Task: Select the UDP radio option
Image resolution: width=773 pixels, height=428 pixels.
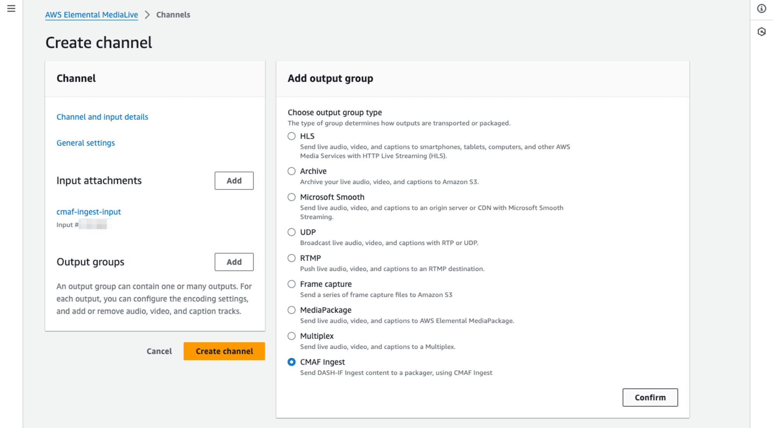Action: pos(291,232)
